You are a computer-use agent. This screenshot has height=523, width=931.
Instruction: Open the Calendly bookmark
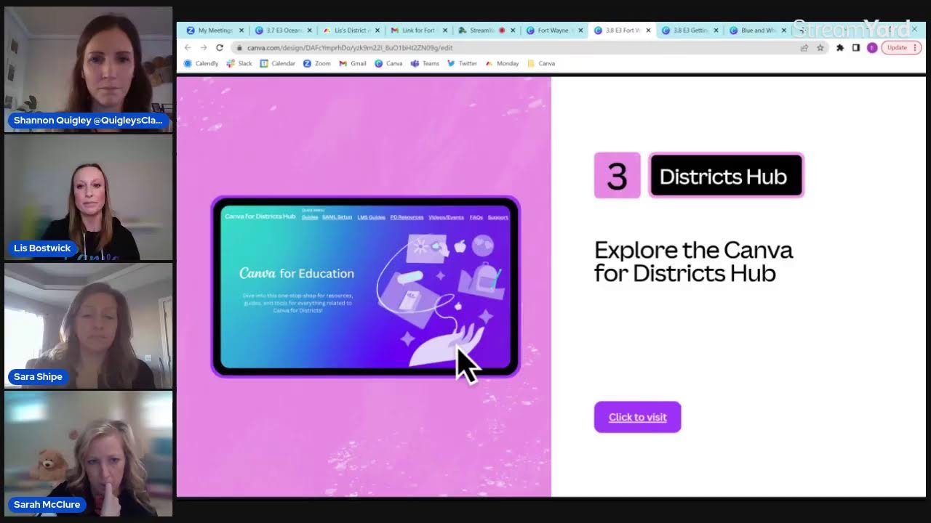point(201,63)
